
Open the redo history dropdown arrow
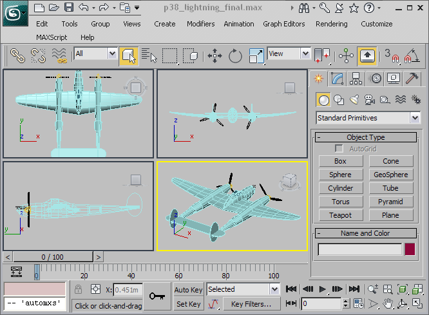(114, 8)
